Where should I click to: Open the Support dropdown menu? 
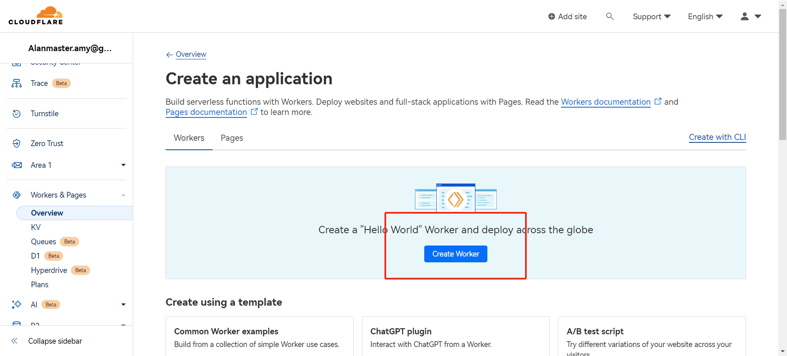coord(651,16)
